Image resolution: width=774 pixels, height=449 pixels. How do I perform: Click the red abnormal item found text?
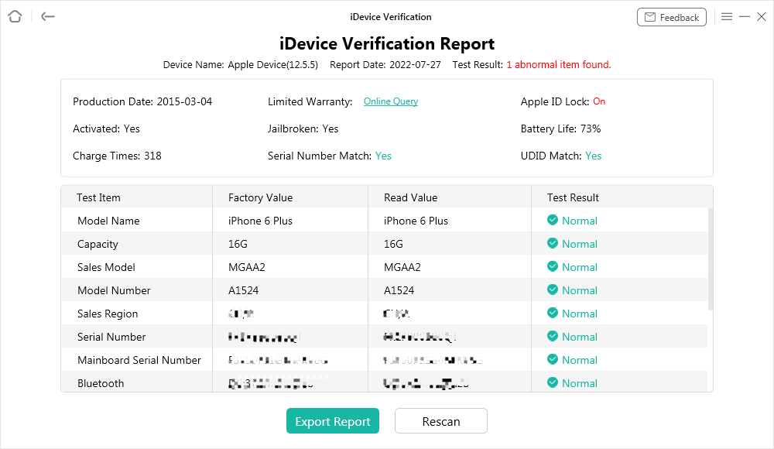point(559,65)
